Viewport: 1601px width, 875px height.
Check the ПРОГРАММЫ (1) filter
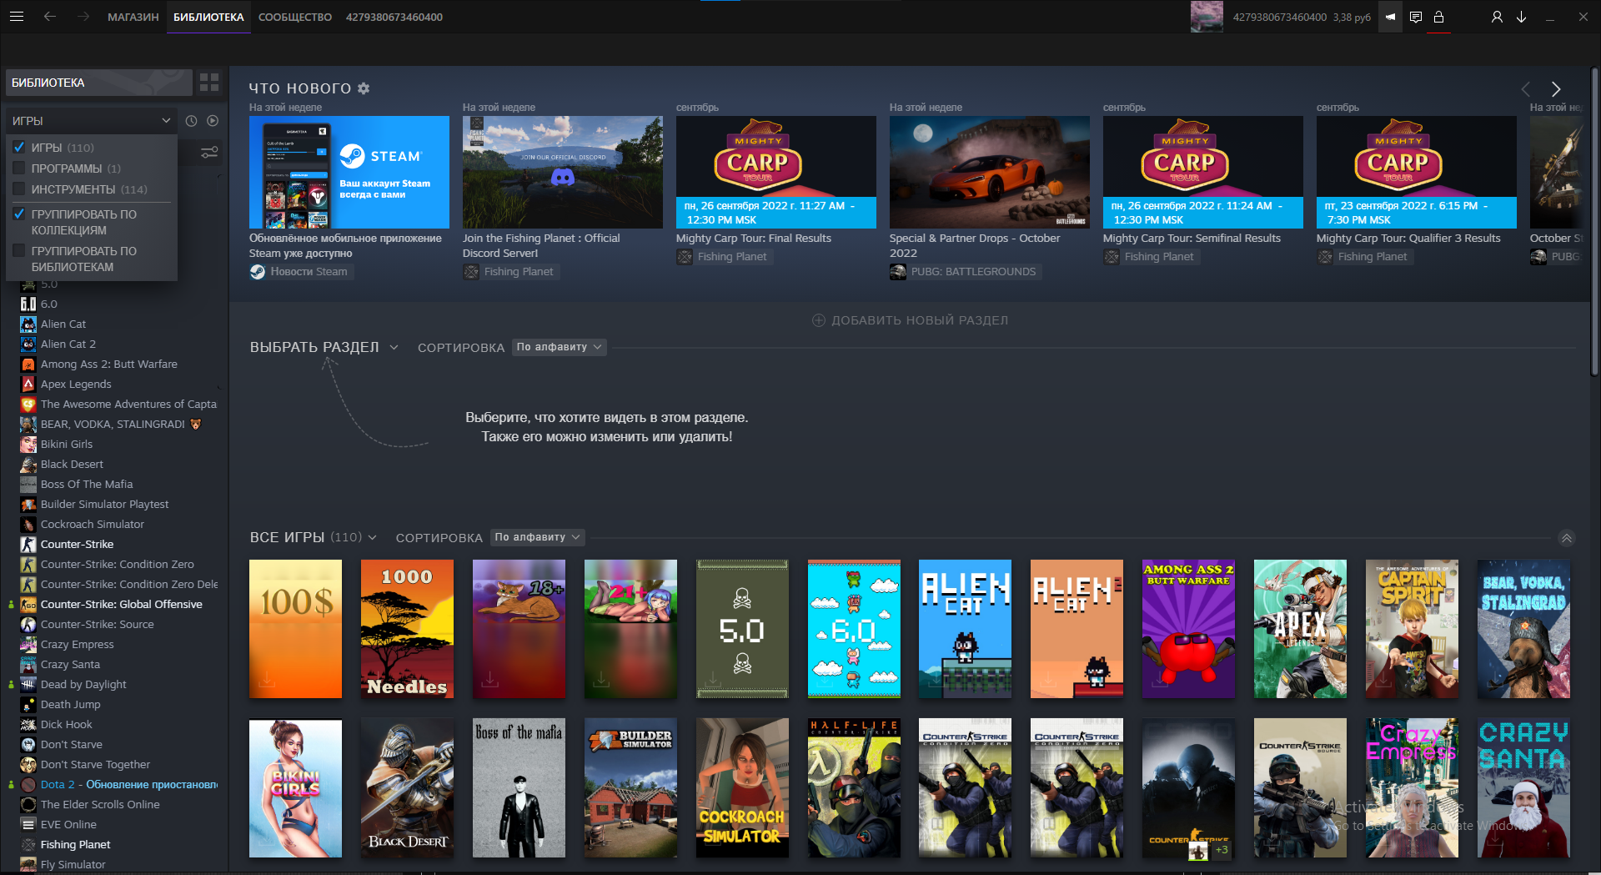click(19, 168)
